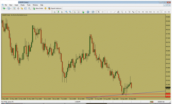Screen dimensions: 172x104
Task: Click the yellow diamond icon beside New Order
Action: click(x=45, y=8)
